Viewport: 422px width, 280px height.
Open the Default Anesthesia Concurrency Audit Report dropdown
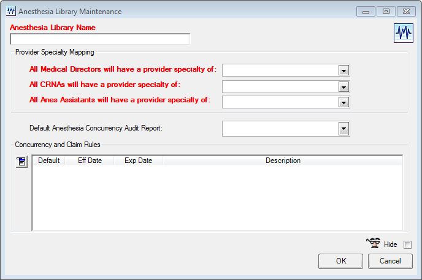coord(343,129)
